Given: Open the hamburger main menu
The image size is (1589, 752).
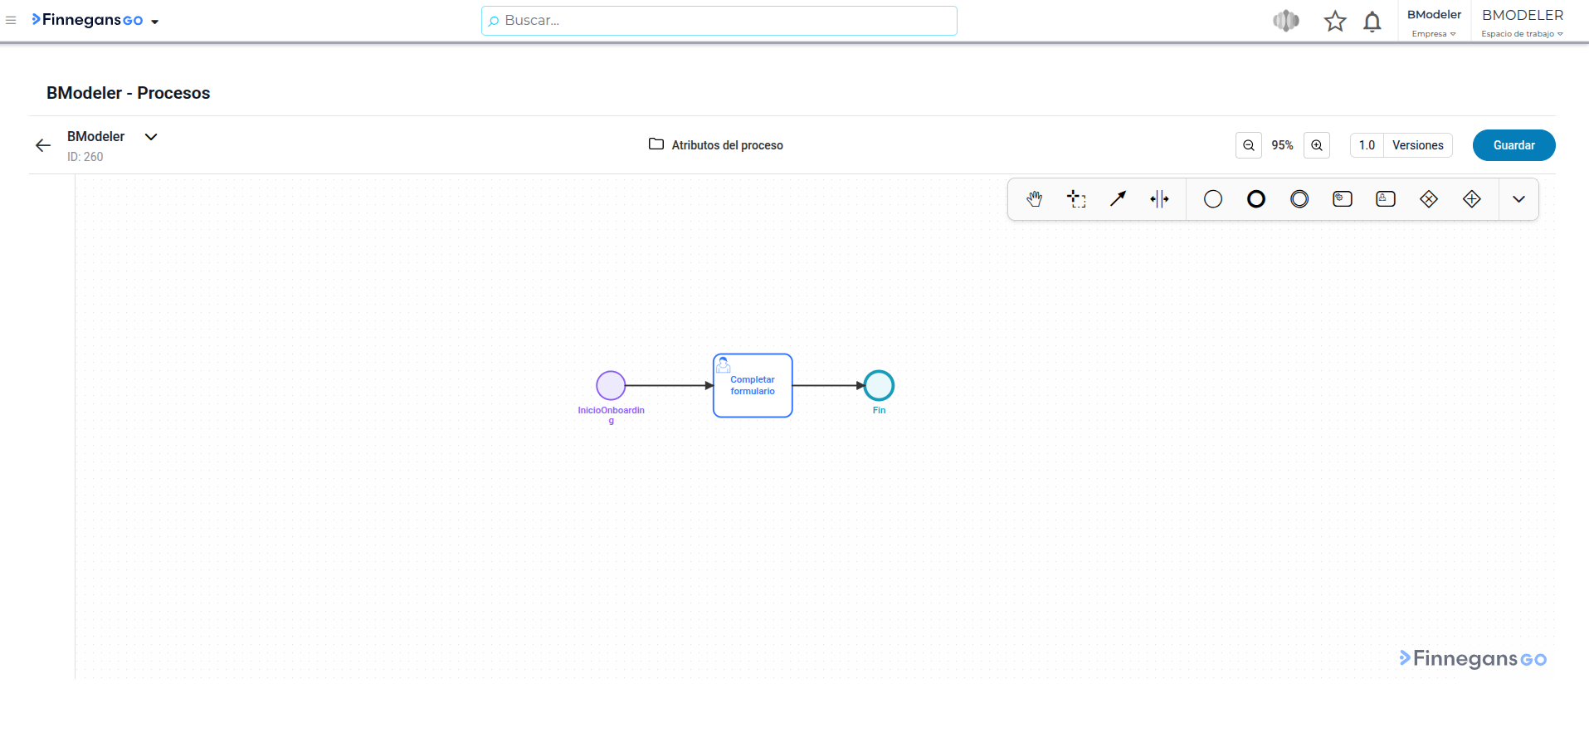Looking at the screenshot, I should pyautogui.click(x=11, y=20).
